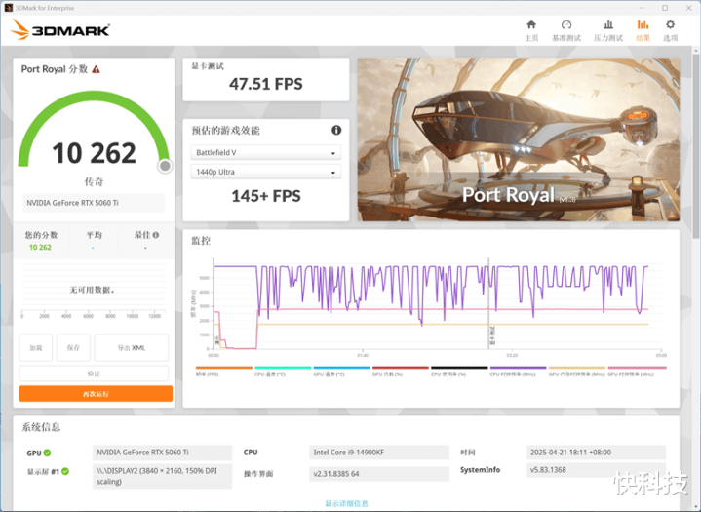
Task: Click tan GPU 内存时钟频率 (MHz) swatch
Action: point(577,368)
